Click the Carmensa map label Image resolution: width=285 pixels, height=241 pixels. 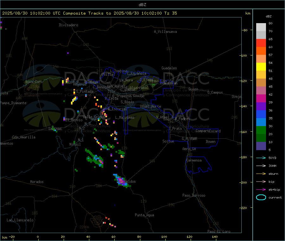point(194,160)
